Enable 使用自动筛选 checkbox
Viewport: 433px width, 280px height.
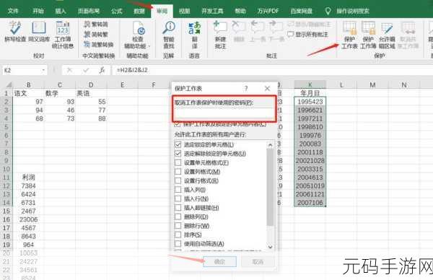pos(178,244)
